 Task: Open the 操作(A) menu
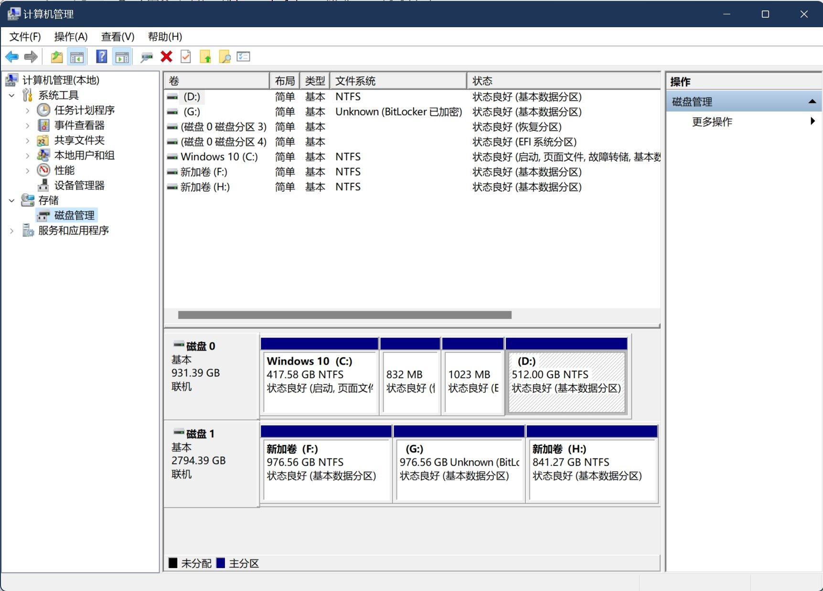(x=71, y=37)
